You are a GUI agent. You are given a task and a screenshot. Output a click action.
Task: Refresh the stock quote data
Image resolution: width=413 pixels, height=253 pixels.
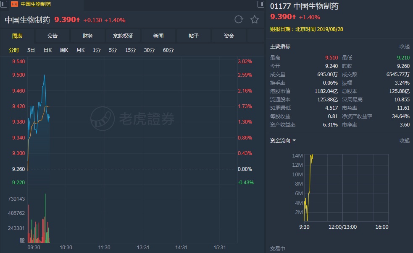pos(239,19)
